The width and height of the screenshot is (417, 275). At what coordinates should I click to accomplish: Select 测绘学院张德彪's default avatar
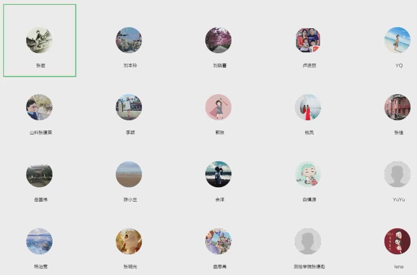(x=308, y=241)
